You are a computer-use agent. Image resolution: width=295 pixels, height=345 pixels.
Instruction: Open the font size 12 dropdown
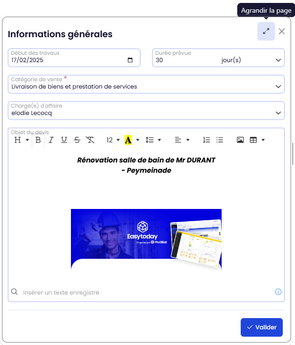click(113, 140)
